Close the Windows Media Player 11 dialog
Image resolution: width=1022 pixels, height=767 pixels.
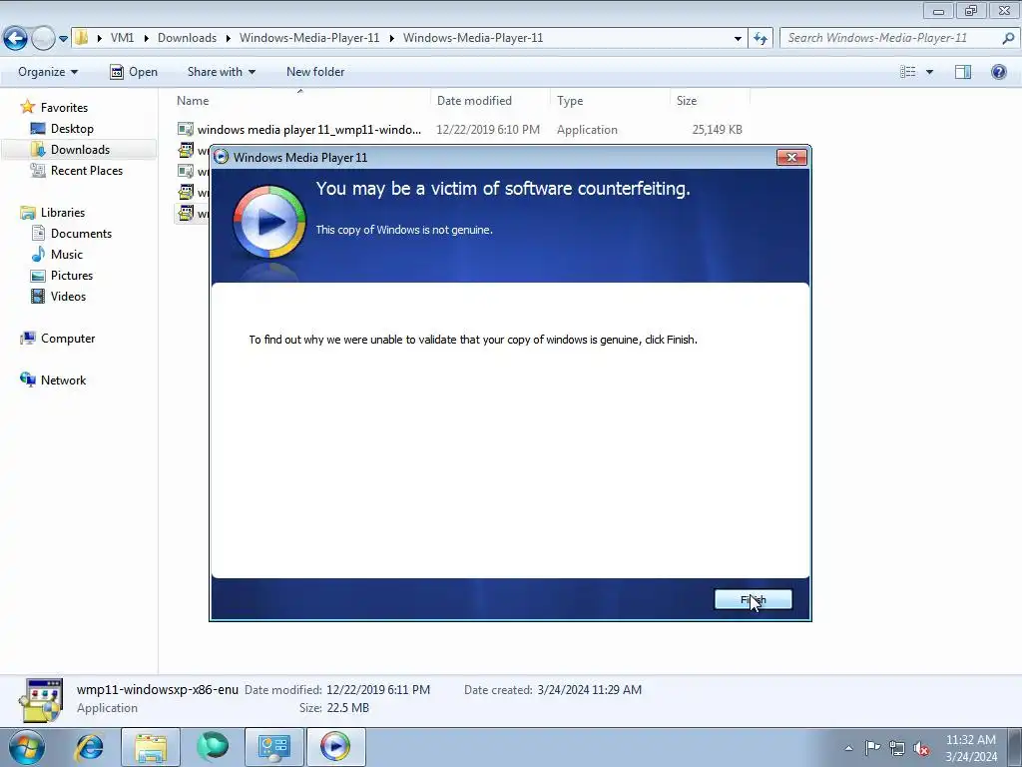pos(791,157)
